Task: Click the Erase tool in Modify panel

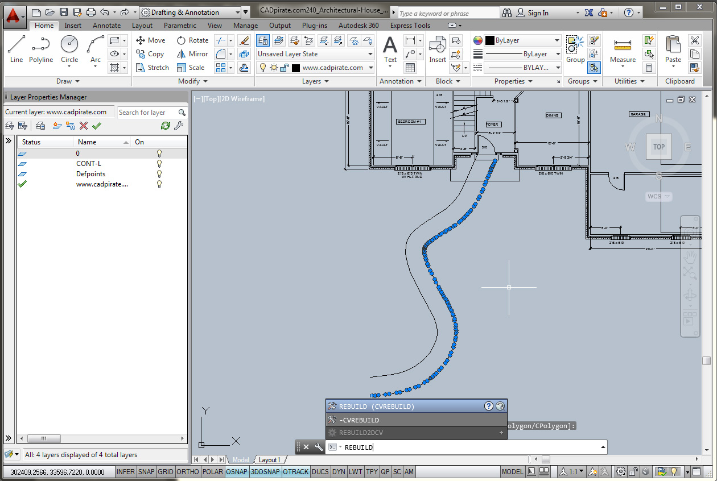Action: pyautogui.click(x=244, y=40)
